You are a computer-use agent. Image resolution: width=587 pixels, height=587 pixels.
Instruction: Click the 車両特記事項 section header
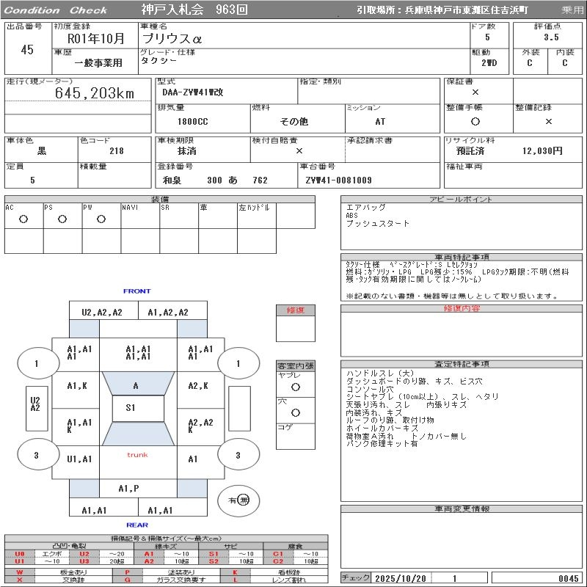click(462, 258)
